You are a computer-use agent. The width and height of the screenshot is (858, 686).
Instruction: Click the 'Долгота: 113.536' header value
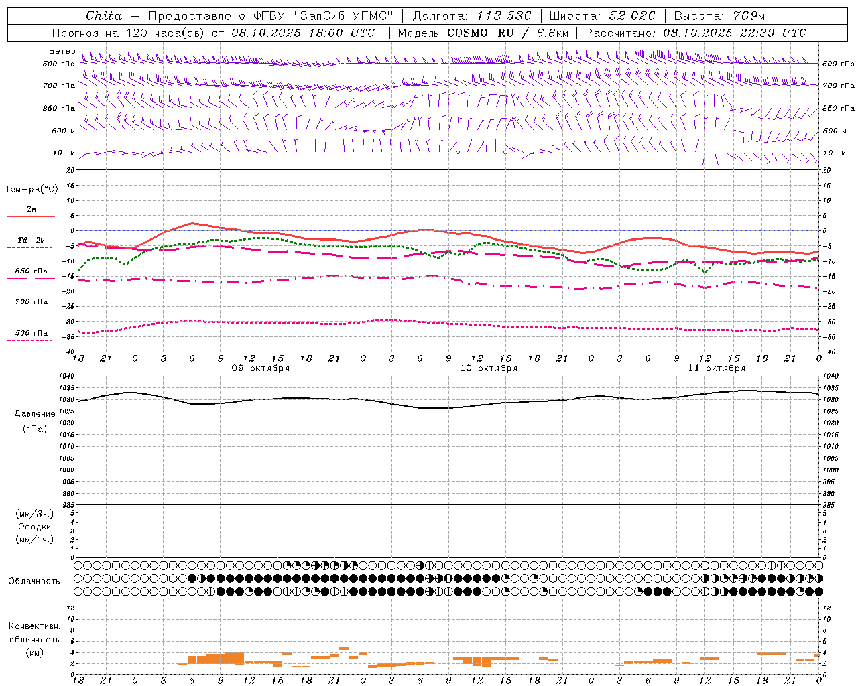tap(472, 16)
